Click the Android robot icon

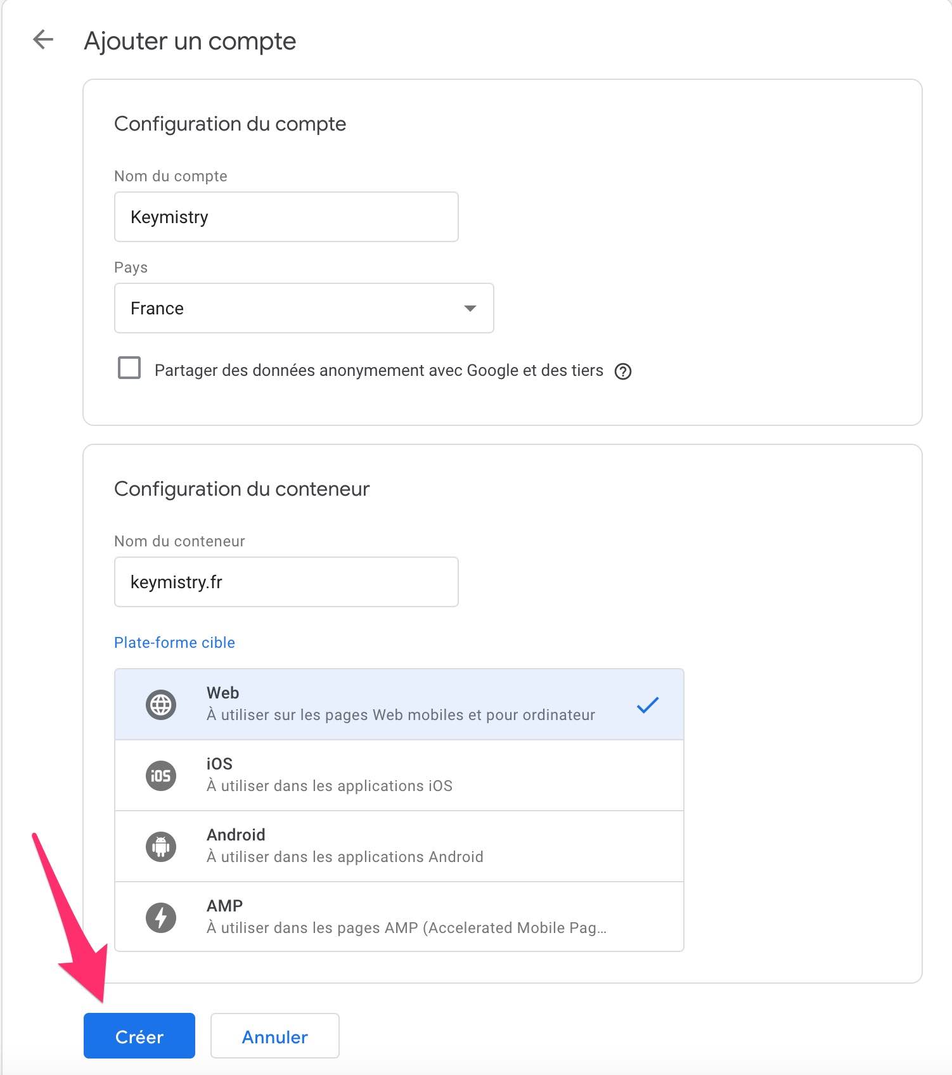(x=160, y=846)
